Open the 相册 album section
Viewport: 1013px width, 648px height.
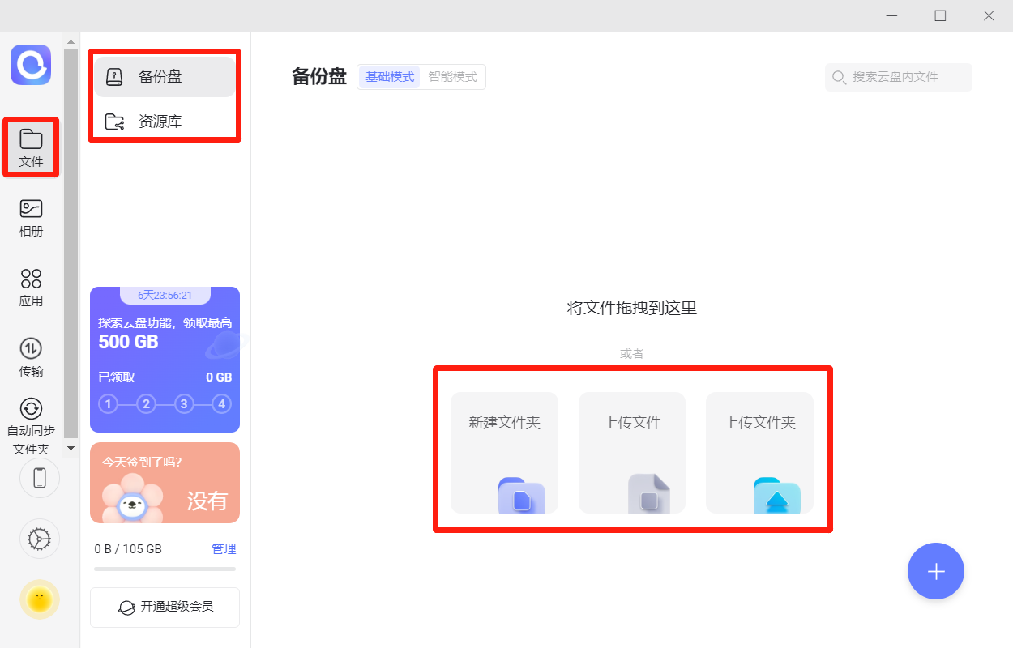pos(31,218)
